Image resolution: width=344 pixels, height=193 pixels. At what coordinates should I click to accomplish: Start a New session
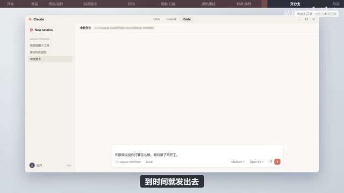point(41,30)
